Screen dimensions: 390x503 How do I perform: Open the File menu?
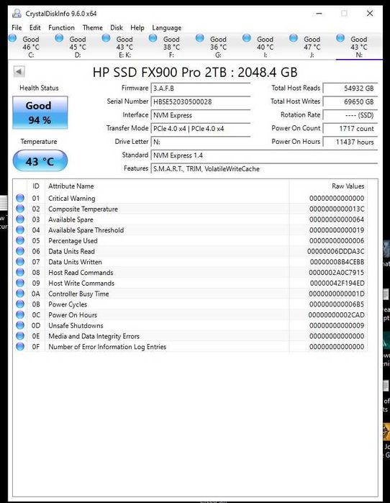(17, 27)
